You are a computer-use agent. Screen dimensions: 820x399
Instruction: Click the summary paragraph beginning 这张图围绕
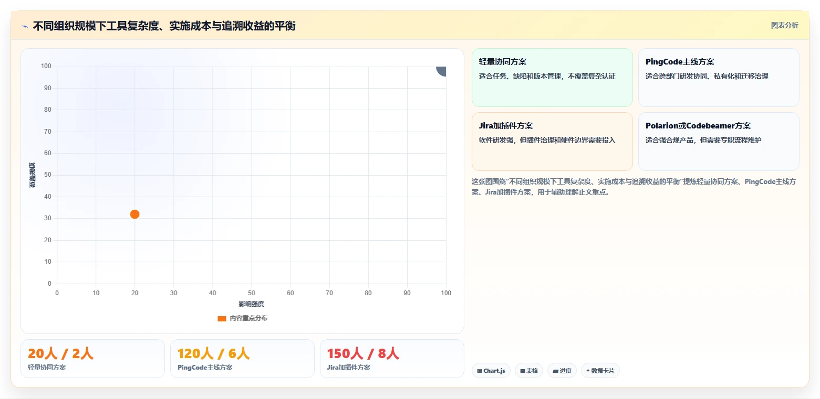coord(634,187)
